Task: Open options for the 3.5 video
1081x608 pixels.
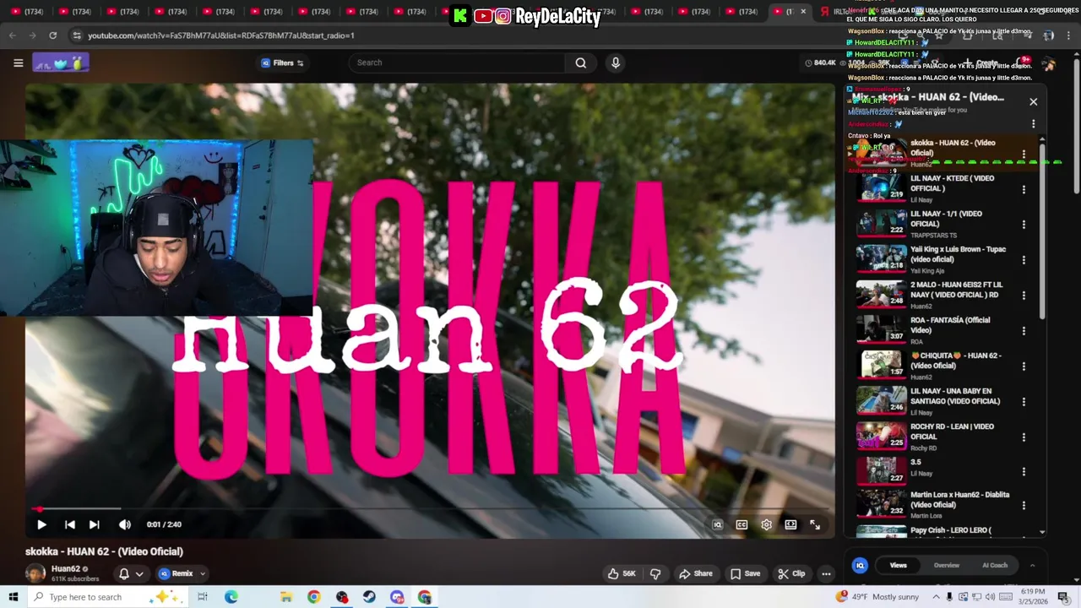Action: 1024,471
